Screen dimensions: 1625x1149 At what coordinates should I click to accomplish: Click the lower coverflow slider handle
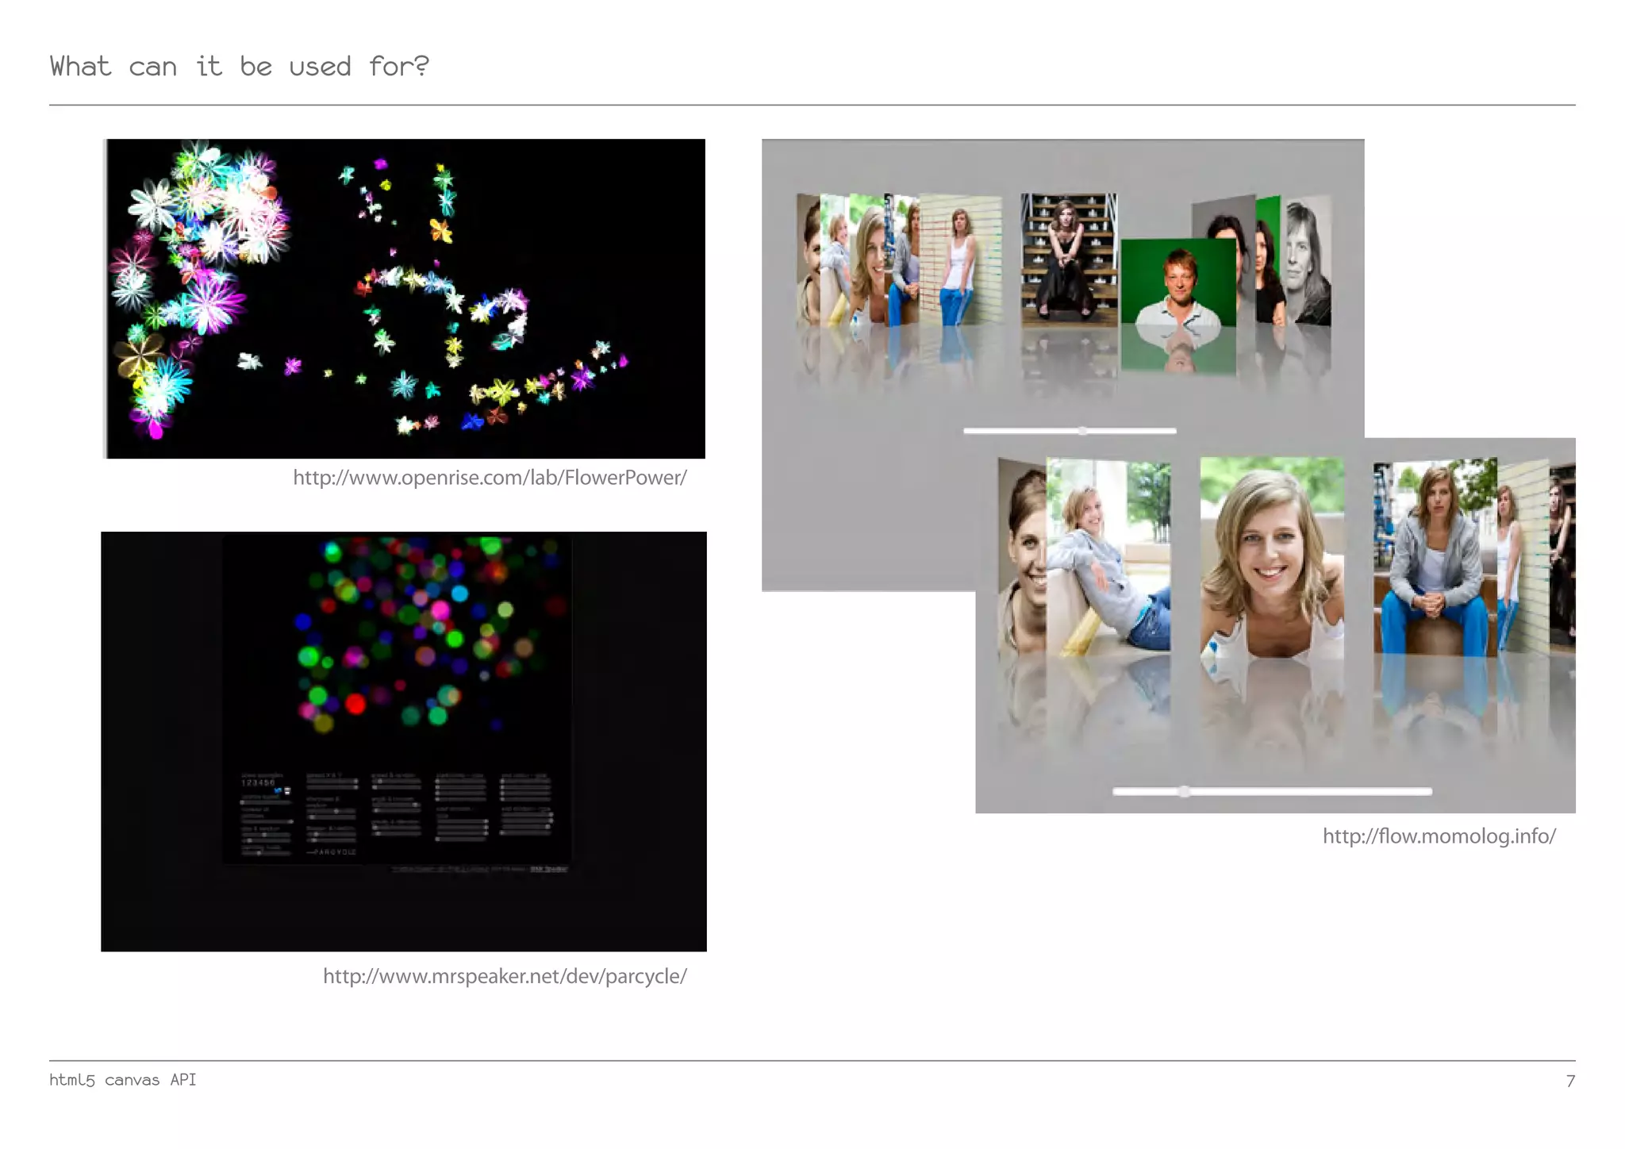(x=1184, y=791)
